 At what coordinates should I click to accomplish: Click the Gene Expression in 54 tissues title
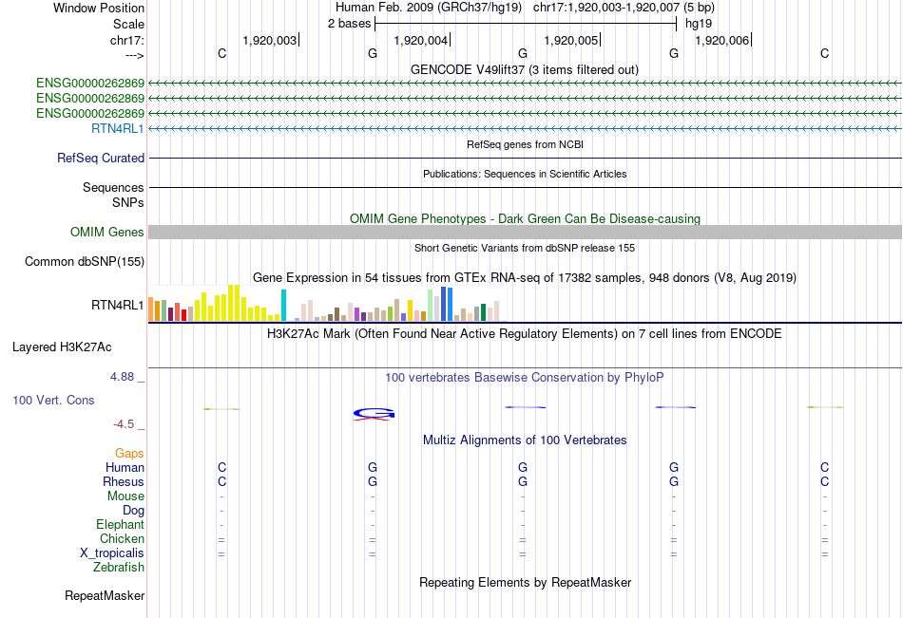click(x=525, y=278)
